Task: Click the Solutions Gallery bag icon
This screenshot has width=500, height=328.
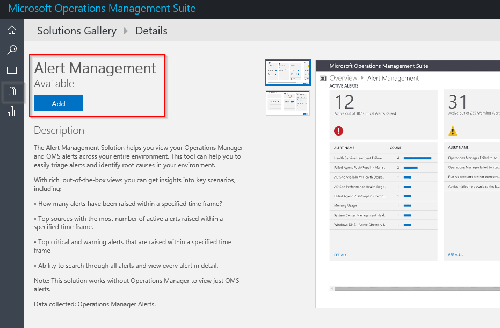Action: [12, 91]
